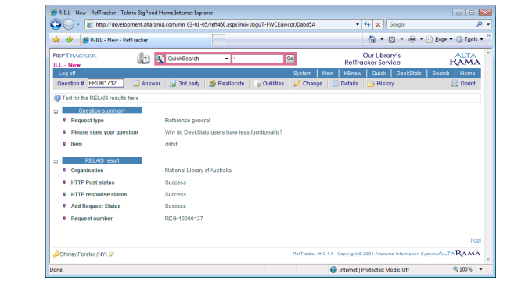Select the R-ILL - New - RefTracker tab
Screen dimensions: 532x288
(x=146, y=40)
